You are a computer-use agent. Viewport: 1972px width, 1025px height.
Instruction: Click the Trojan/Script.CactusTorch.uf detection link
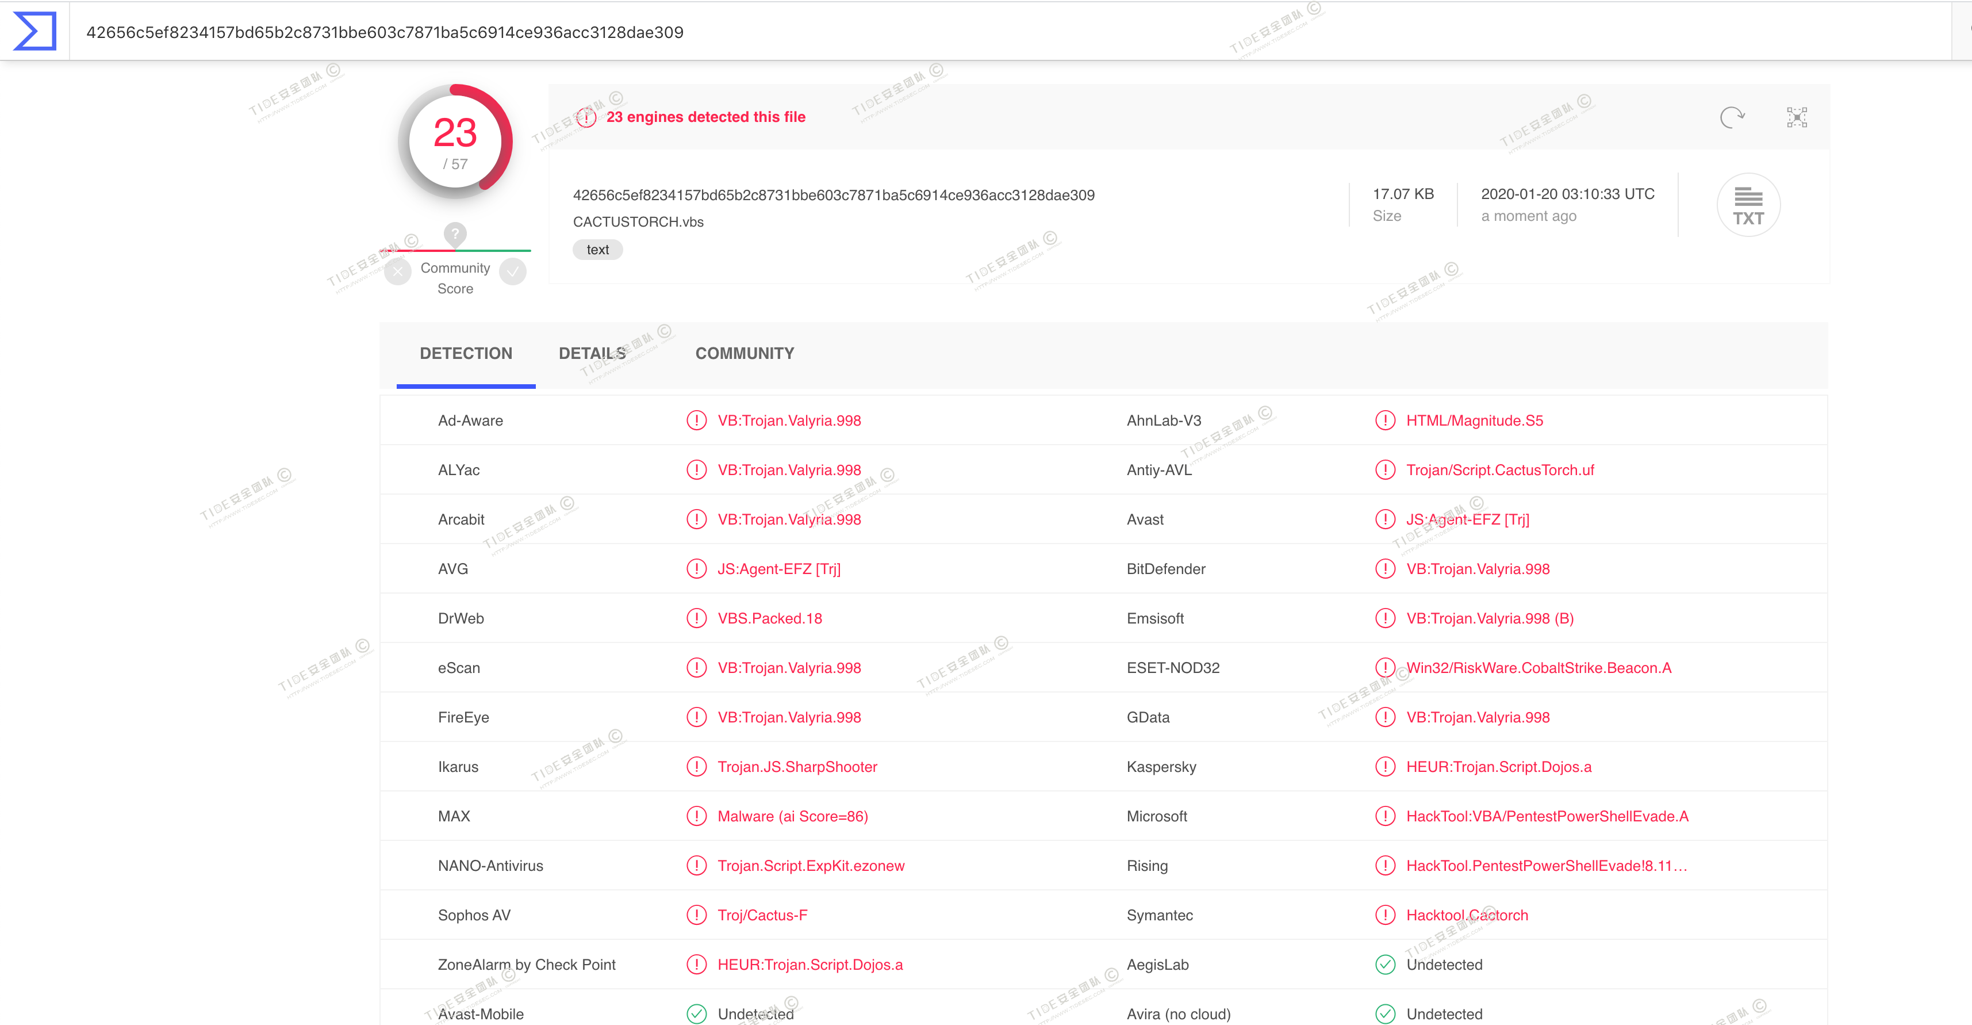(x=1499, y=471)
